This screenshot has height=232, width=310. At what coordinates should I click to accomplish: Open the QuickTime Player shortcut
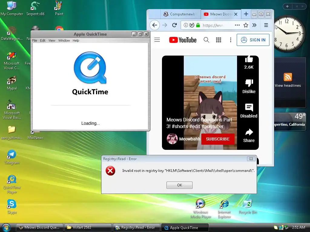pyautogui.click(x=12, y=184)
